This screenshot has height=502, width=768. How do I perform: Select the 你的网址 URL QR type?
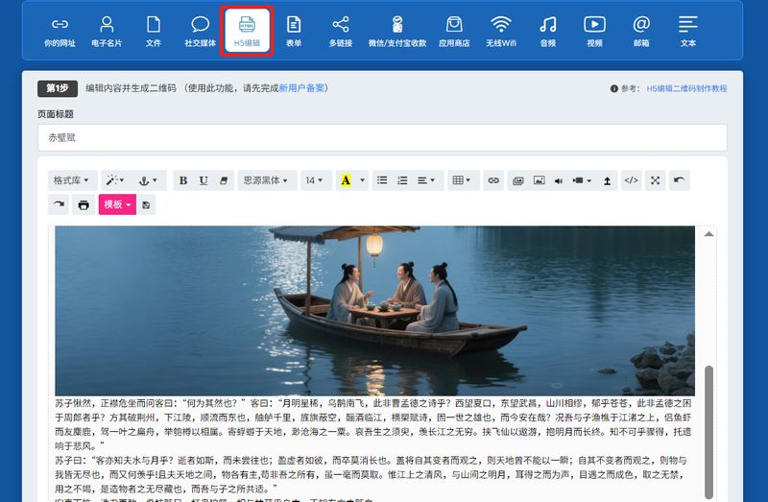pos(60,32)
